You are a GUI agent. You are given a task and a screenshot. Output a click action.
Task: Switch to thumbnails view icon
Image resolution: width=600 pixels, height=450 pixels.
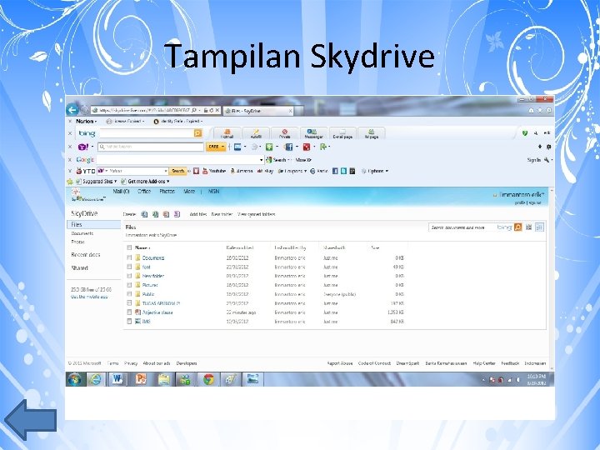click(529, 227)
